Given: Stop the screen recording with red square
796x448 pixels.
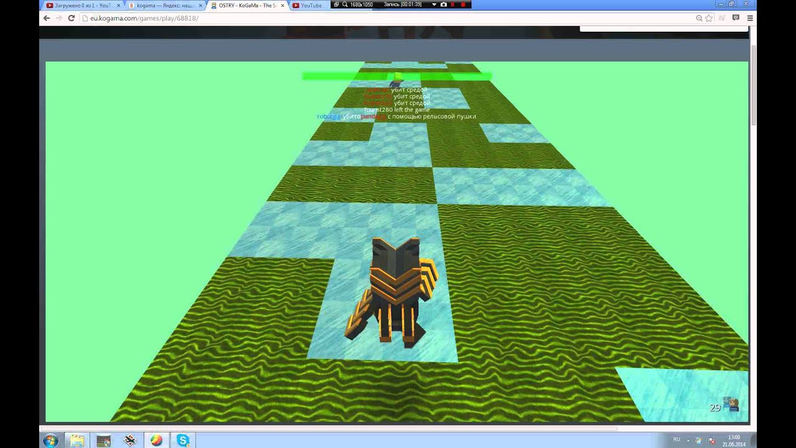Looking at the screenshot, I should (463, 4).
